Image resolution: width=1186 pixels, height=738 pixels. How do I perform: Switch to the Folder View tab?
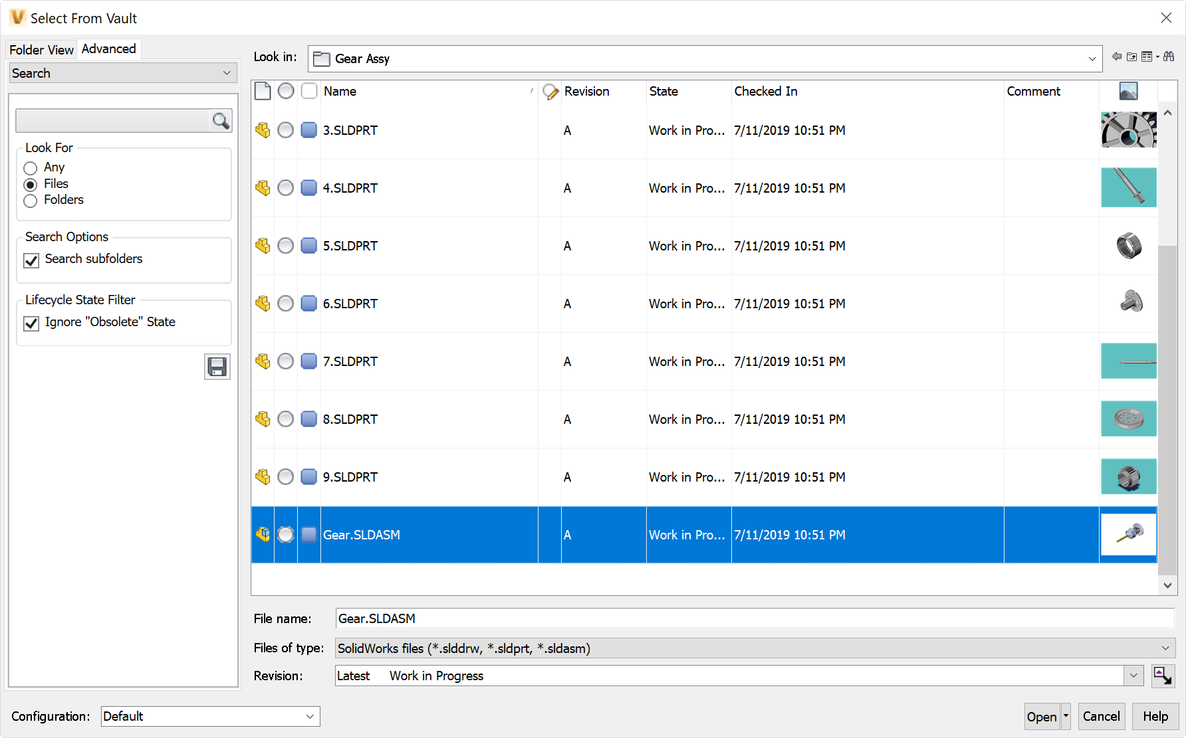(41, 50)
